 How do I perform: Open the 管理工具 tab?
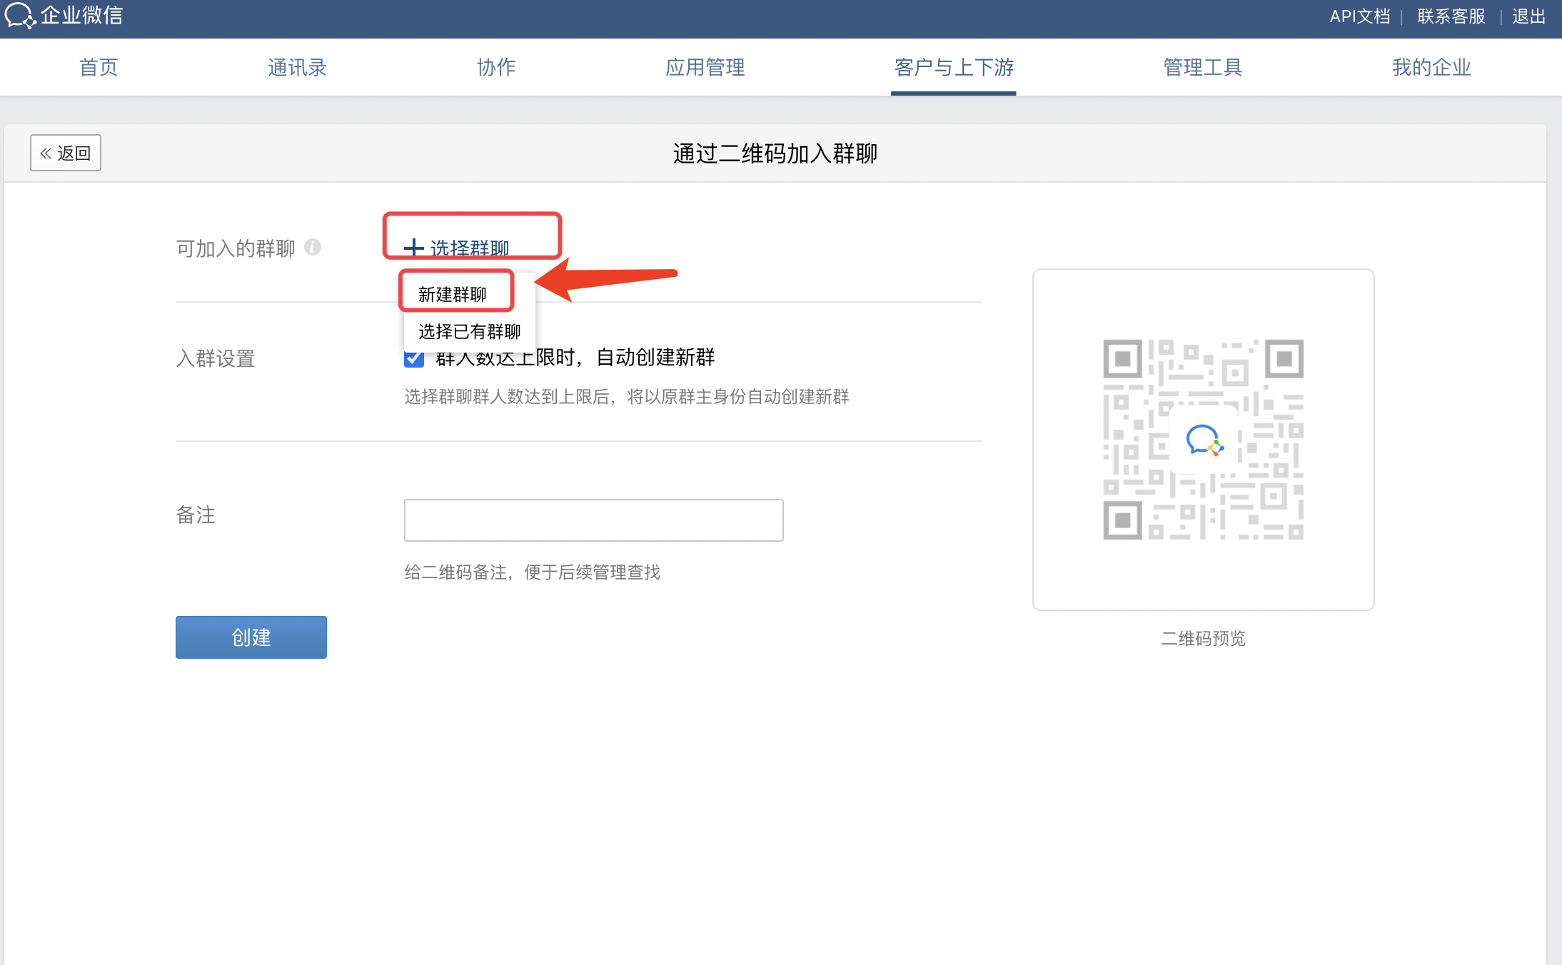tap(1202, 68)
